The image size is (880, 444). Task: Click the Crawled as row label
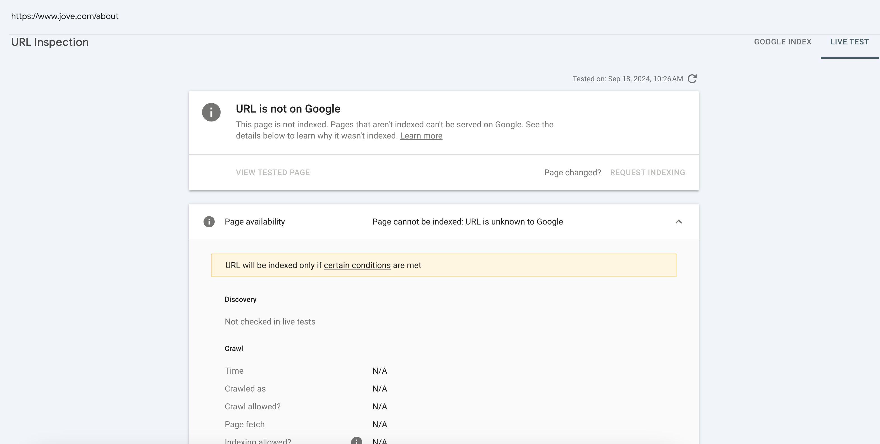tap(245, 389)
